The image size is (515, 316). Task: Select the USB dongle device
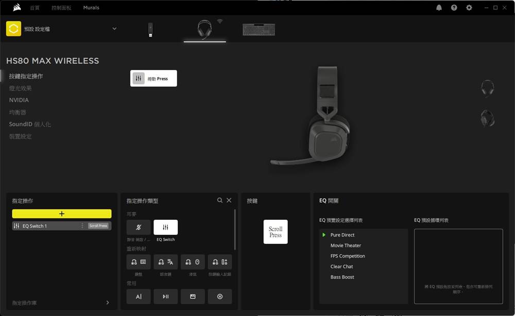click(150, 29)
